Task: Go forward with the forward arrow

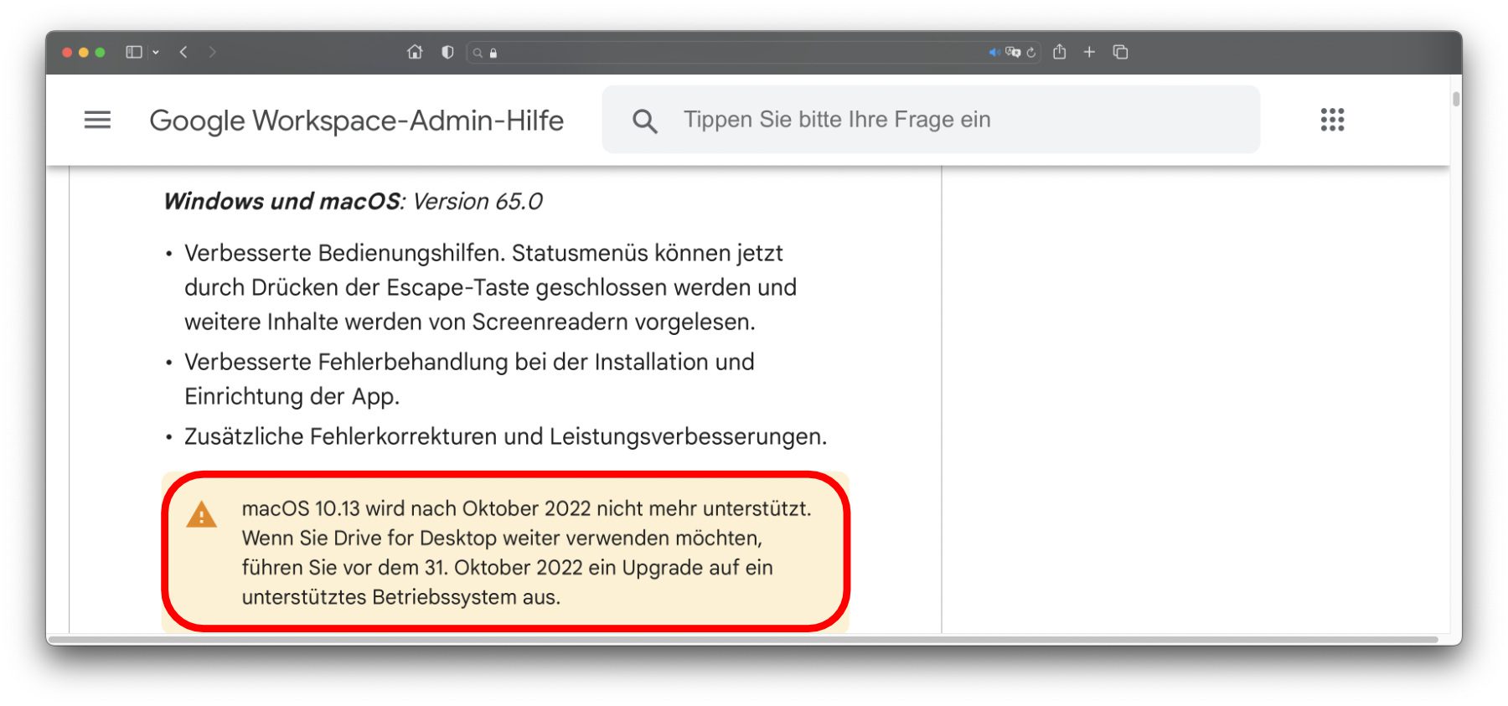Action: coord(212,52)
